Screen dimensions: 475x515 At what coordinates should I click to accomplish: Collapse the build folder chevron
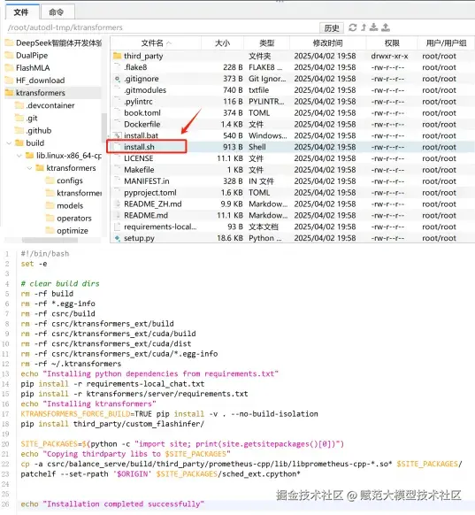point(9,143)
